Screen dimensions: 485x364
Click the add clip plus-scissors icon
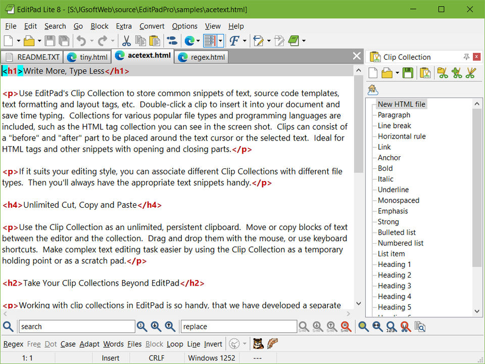coord(457,73)
